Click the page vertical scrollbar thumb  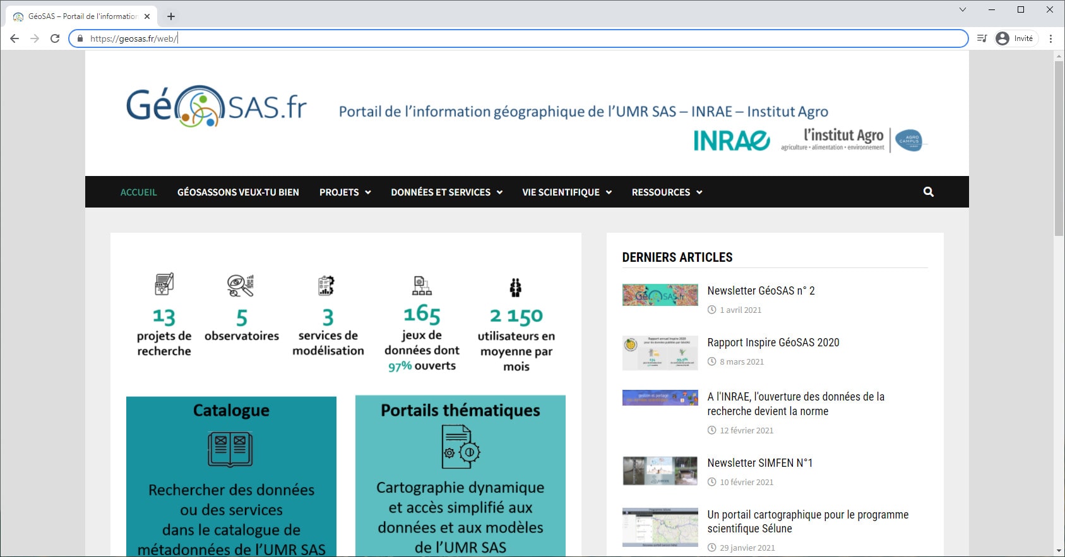[x=1059, y=148]
